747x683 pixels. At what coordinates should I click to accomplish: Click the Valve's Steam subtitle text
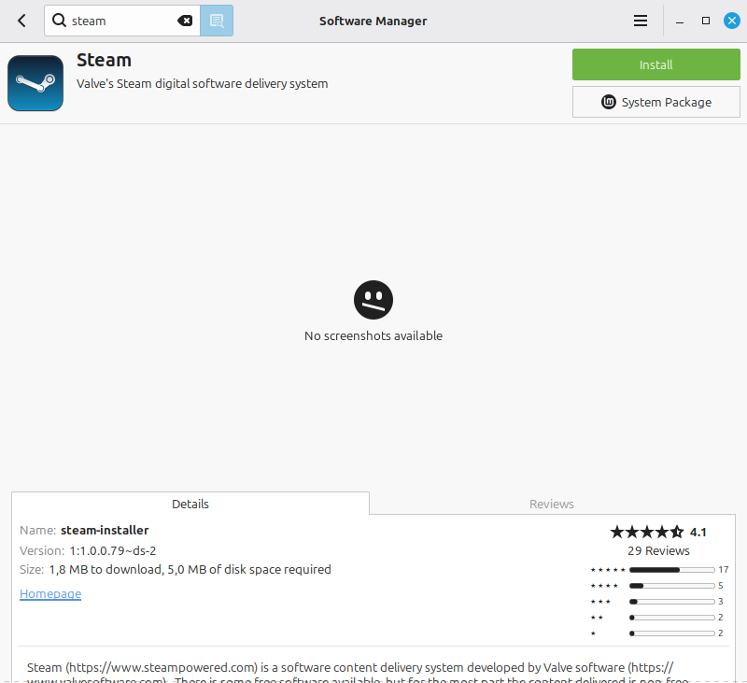point(202,83)
